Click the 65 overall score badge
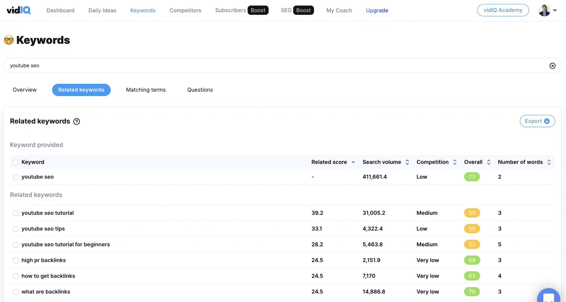This screenshot has width=566, height=302. point(472,276)
